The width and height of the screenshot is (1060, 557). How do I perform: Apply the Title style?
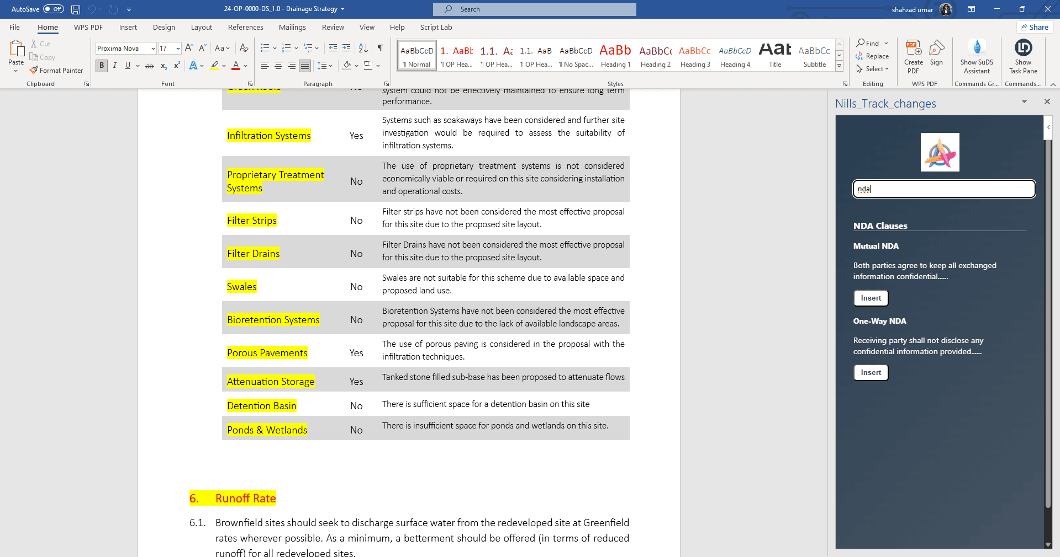[x=775, y=55]
